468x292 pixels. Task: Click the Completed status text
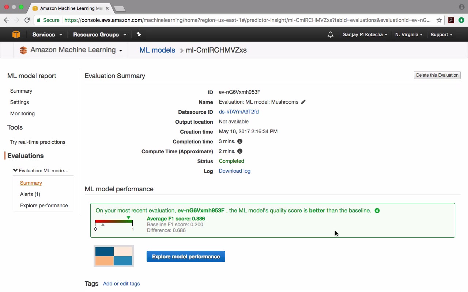pos(231,161)
